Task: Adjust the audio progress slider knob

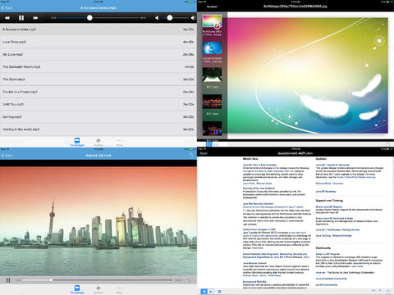Action: (x=89, y=18)
